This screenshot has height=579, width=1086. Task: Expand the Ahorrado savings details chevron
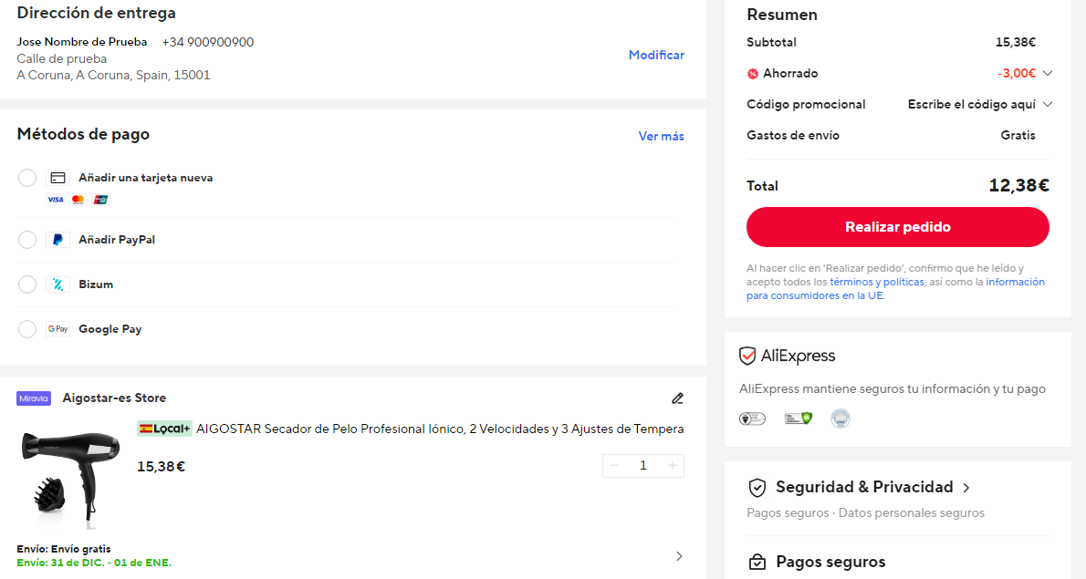click(1048, 73)
